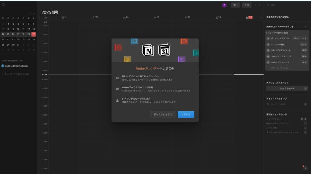Select 金 19 column header
Viewport: 311px width, 174px height.
click(218, 18)
